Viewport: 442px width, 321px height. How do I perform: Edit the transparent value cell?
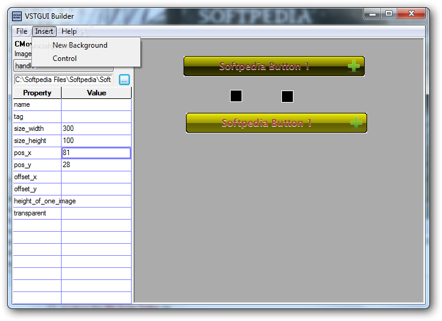pyautogui.click(x=96, y=214)
